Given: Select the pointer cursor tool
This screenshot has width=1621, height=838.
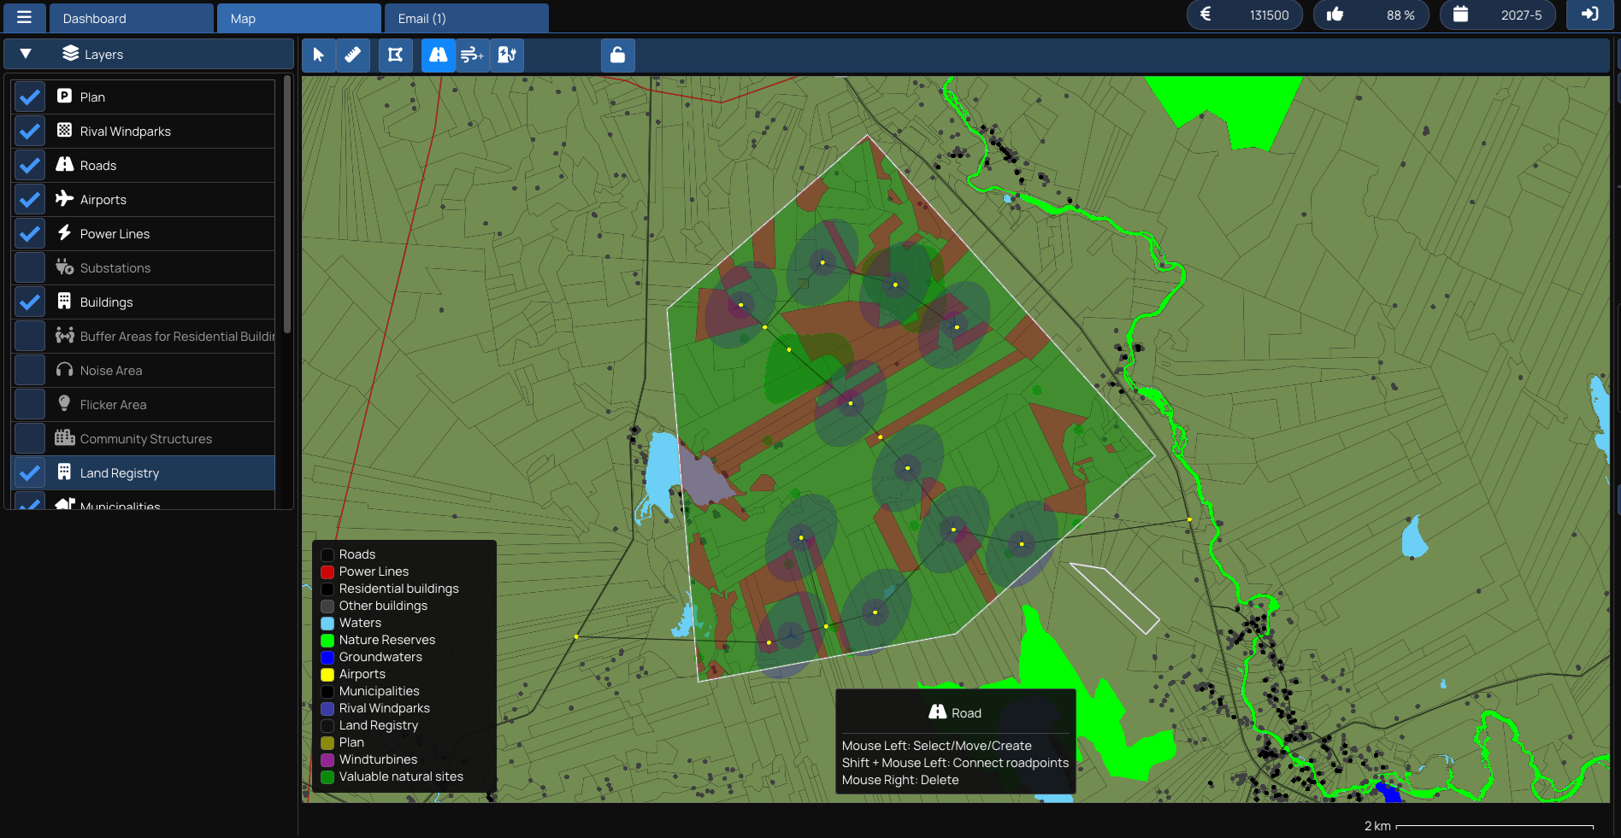Looking at the screenshot, I should tap(318, 56).
